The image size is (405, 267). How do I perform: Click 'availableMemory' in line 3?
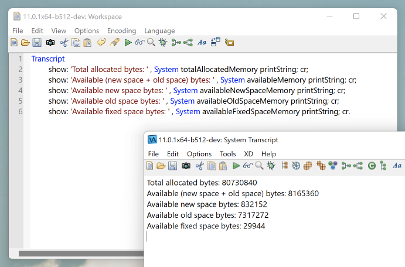[277, 80]
